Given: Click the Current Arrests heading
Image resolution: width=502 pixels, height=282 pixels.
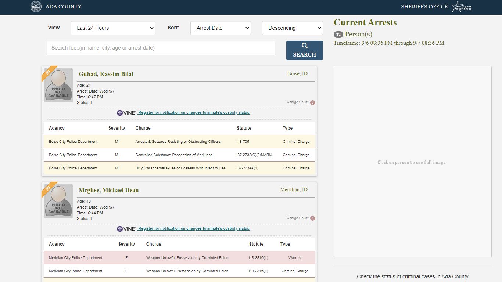Looking at the screenshot, I should click(365, 22).
